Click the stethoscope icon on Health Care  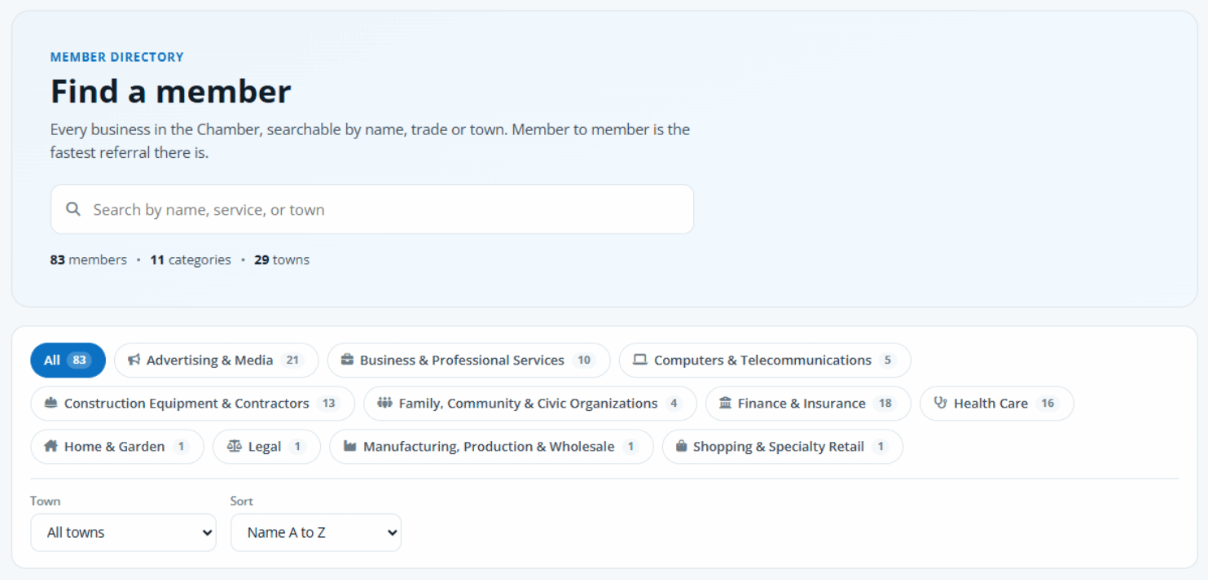940,403
